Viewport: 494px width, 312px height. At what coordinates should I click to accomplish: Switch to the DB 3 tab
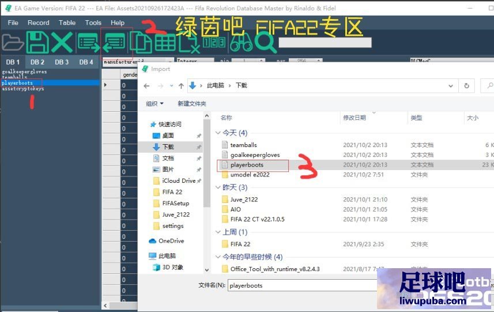[x=62, y=62]
